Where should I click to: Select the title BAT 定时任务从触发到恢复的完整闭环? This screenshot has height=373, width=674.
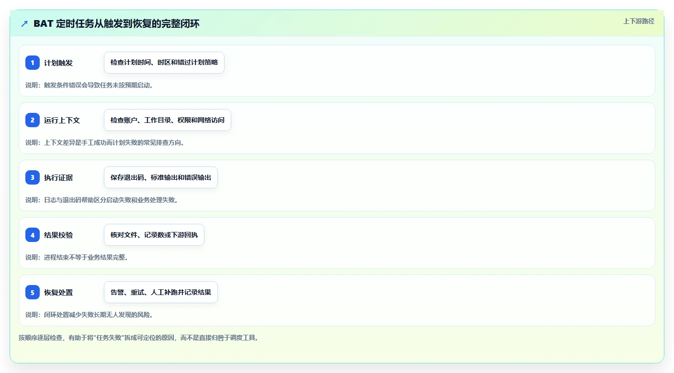pos(116,24)
